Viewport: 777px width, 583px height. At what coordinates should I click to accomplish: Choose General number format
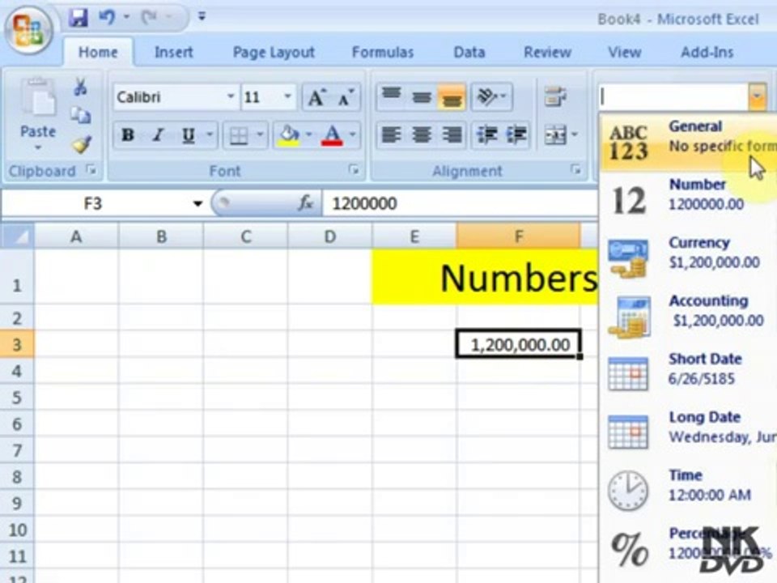tap(688, 142)
